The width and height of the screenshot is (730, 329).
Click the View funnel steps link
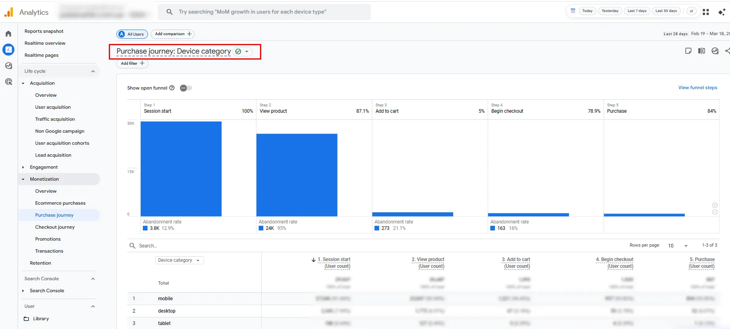point(698,88)
